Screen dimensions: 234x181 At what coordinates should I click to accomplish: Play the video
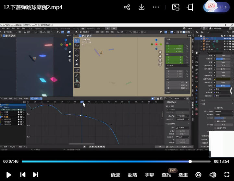point(9,175)
